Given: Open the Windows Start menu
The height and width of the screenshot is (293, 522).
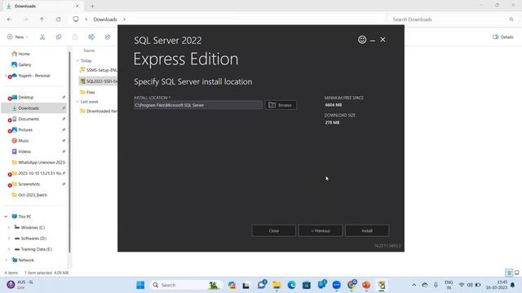Looking at the screenshot, I should click(140, 285).
